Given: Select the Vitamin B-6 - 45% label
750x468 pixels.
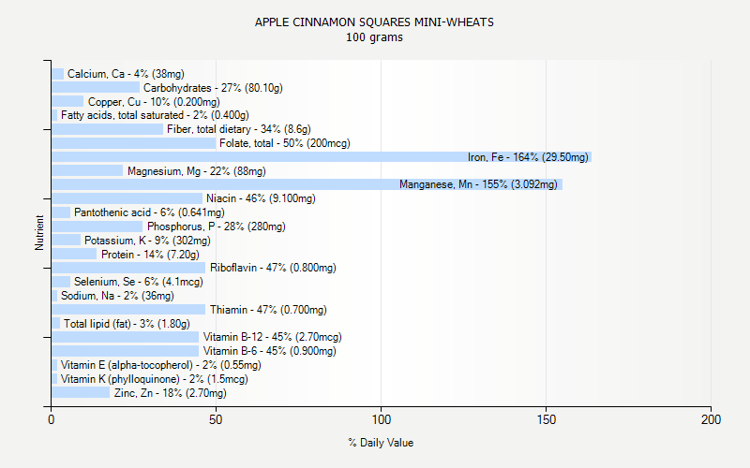Looking at the screenshot, I should (270, 350).
